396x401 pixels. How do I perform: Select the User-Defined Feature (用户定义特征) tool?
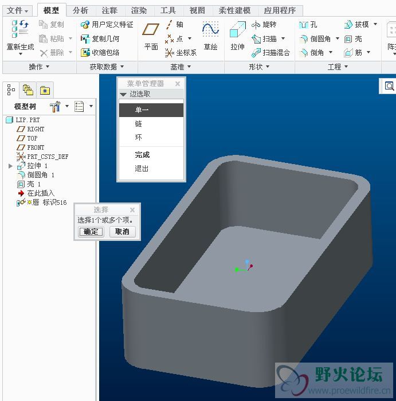coord(107,25)
